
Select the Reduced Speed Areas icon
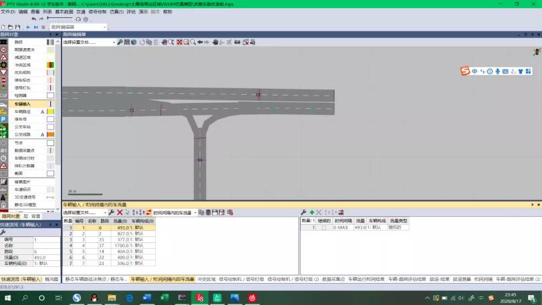[3, 57]
